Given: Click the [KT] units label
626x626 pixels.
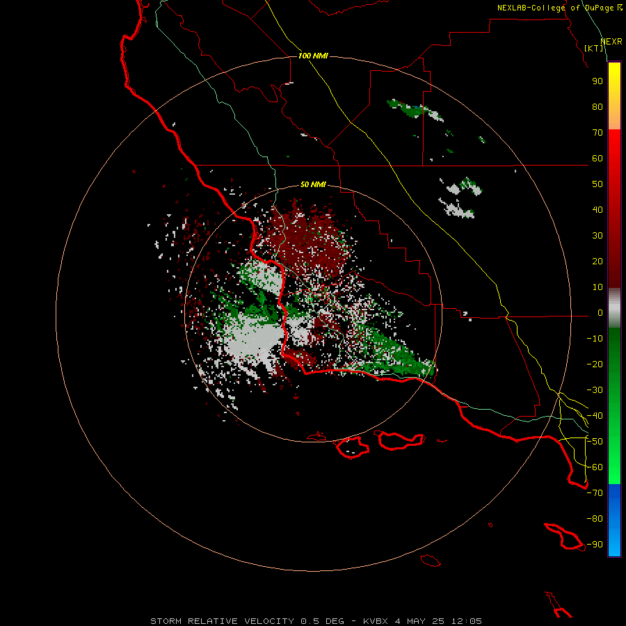Looking at the screenshot, I should (594, 48).
